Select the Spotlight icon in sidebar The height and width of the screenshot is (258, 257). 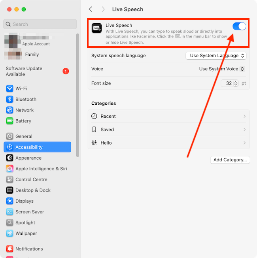pos(10,222)
